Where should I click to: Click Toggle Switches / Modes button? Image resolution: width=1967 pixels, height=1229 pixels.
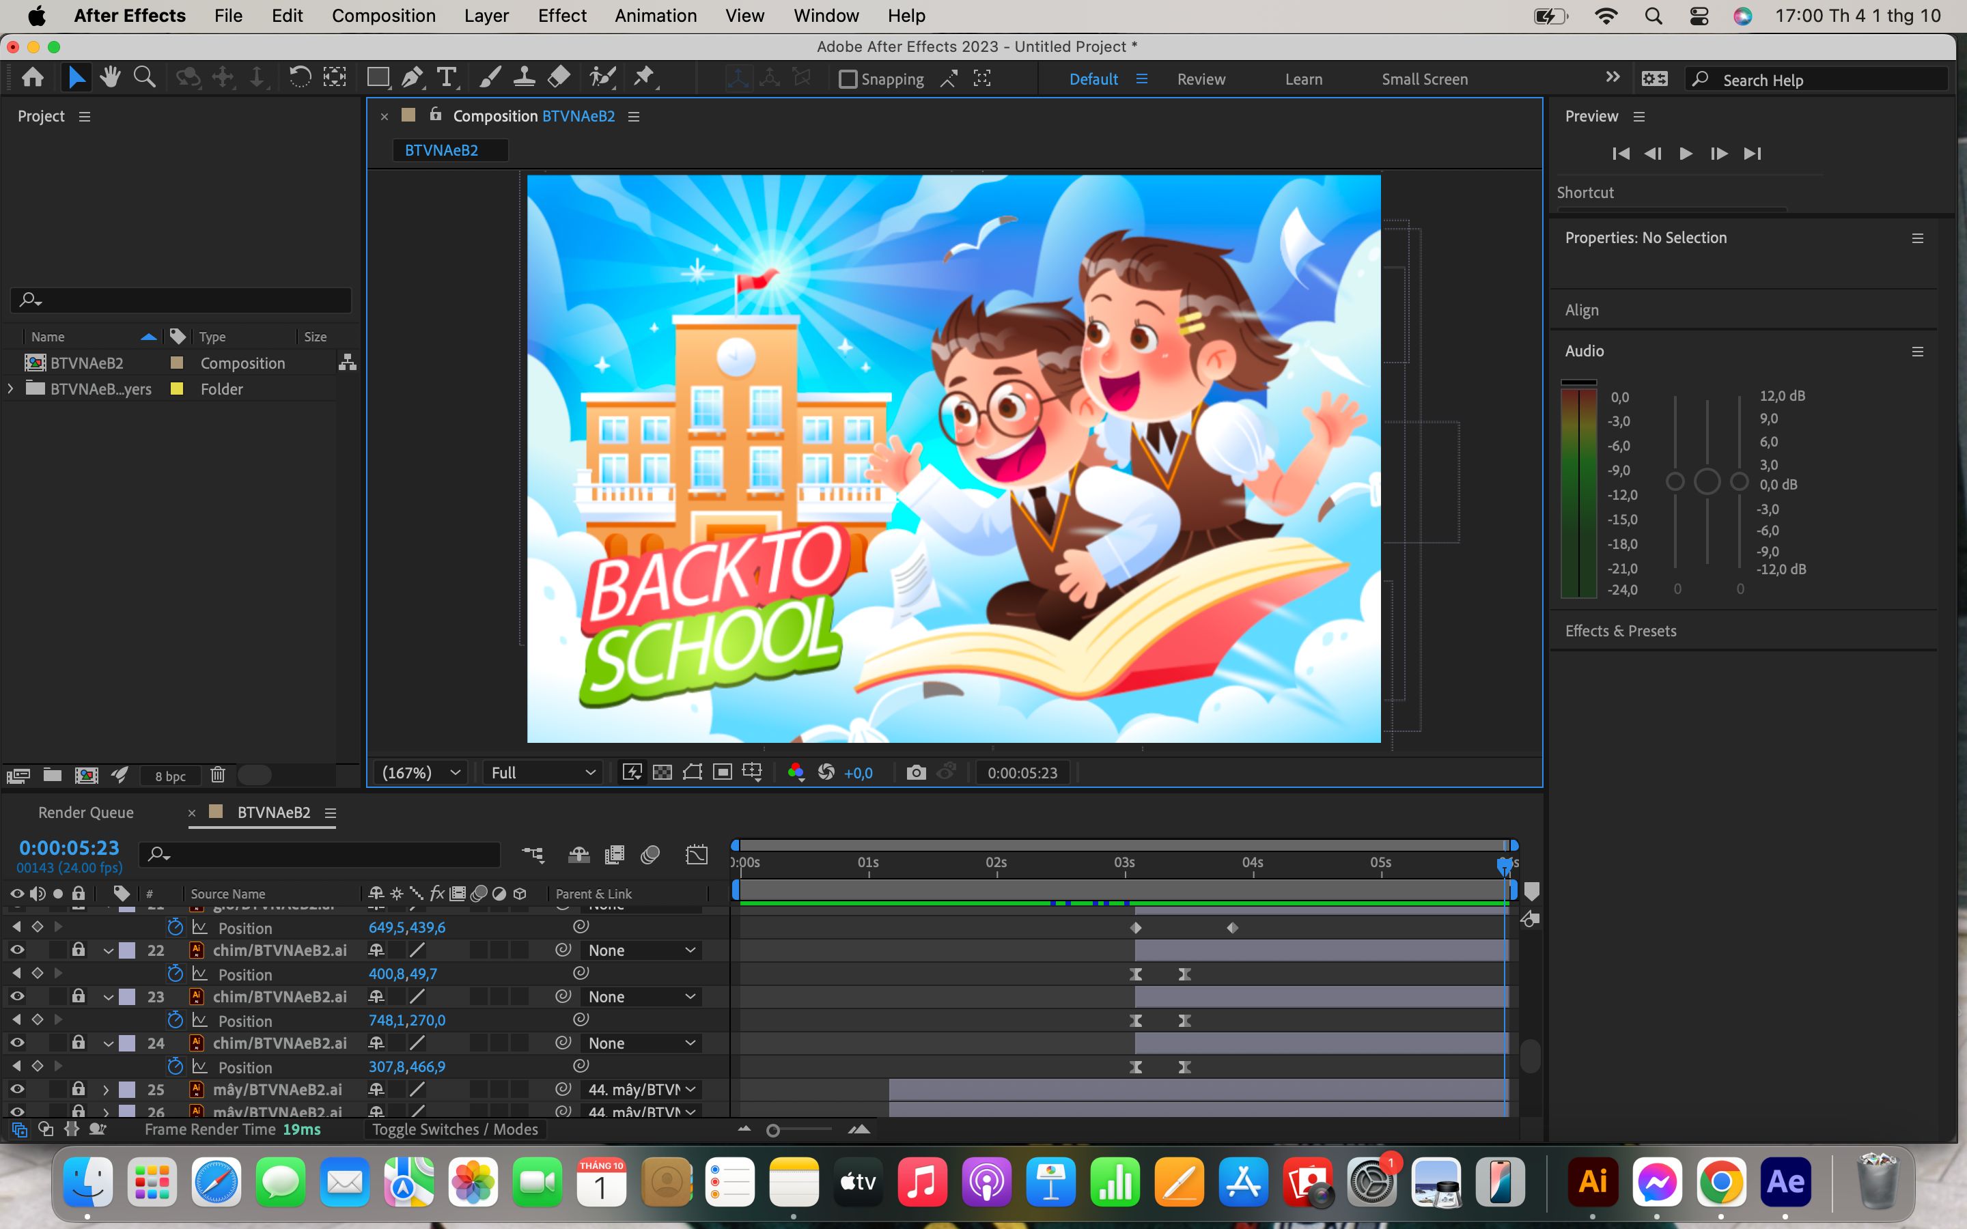(455, 1129)
